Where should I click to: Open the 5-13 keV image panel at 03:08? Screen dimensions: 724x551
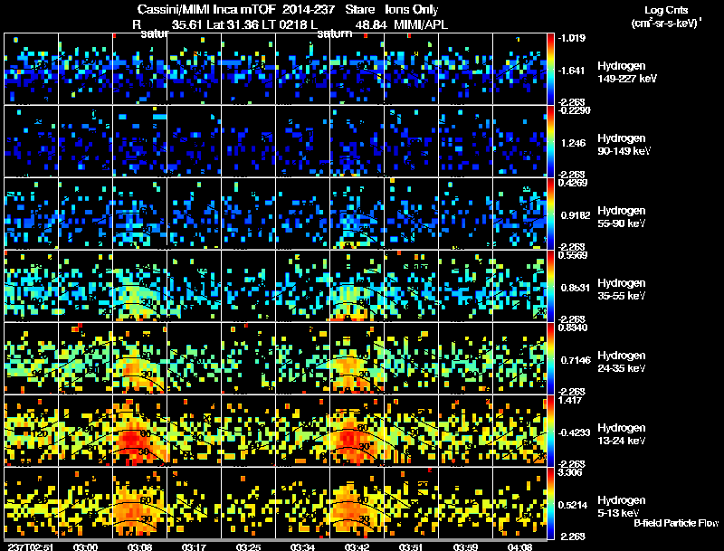click(x=140, y=503)
